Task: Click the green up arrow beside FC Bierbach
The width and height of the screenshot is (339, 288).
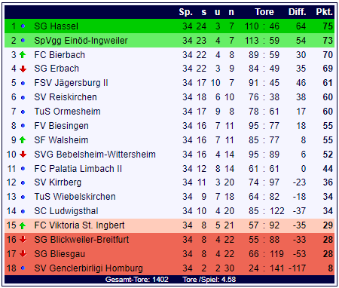Action: 23,54
